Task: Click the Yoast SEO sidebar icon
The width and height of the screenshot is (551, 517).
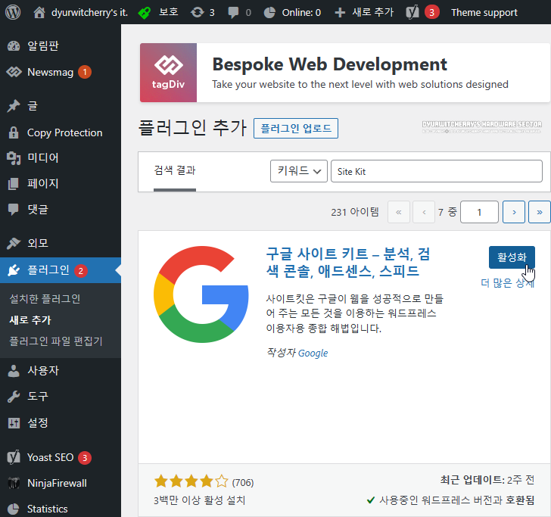Action: 14,457
